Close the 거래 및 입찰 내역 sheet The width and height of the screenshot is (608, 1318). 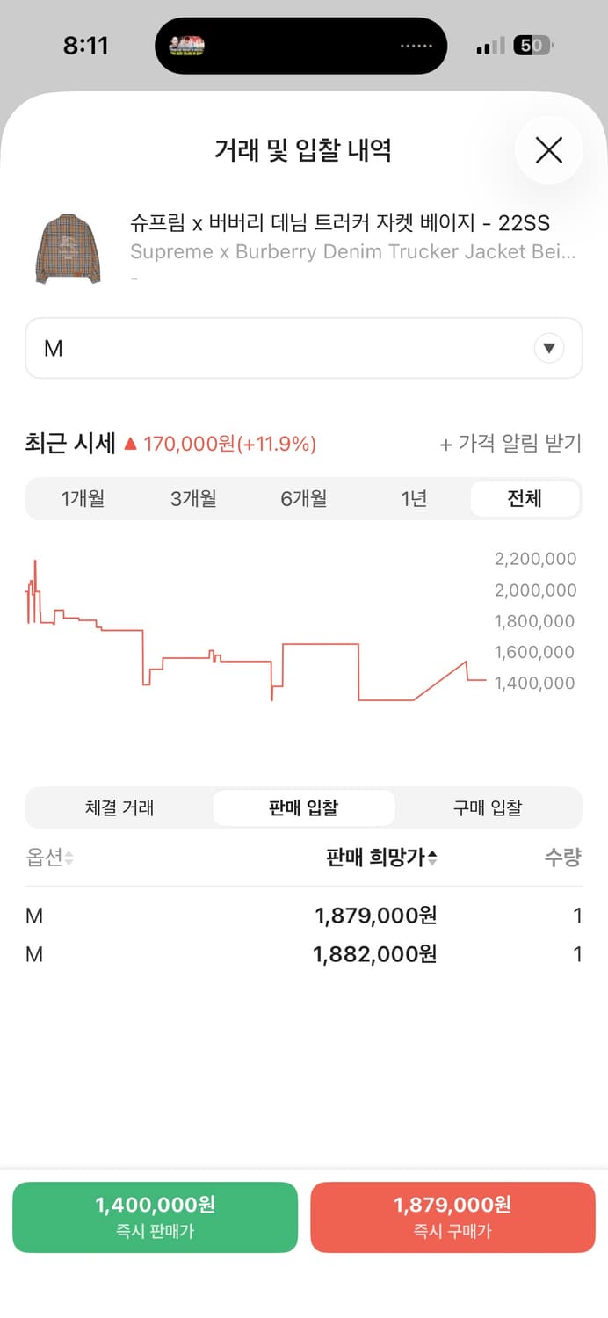(x=548, y=150)
